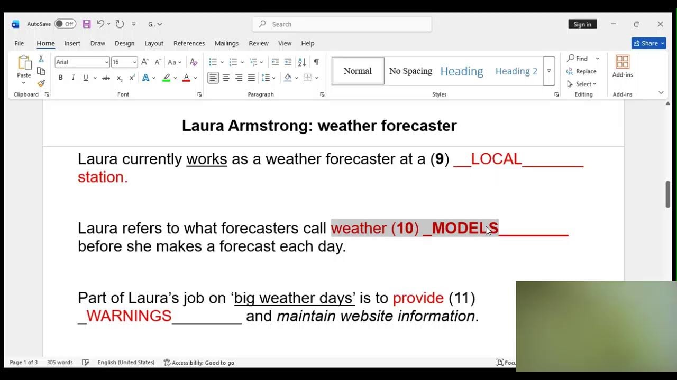The width and height of the screenshot is (677, 380).
Task: Click the proofing icon in status bar
Action: click(86, 363)
